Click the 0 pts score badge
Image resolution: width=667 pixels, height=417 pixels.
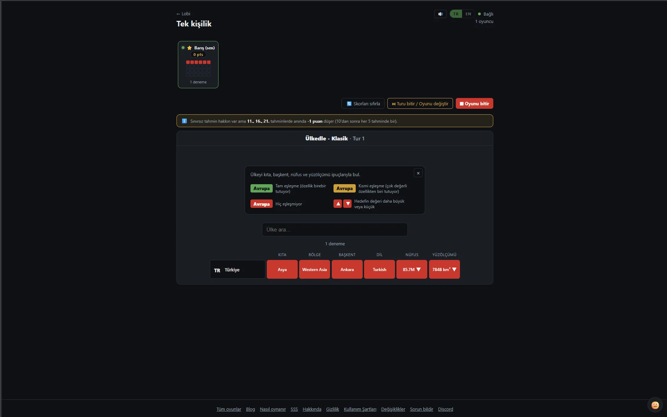click(x=198, y=55)
